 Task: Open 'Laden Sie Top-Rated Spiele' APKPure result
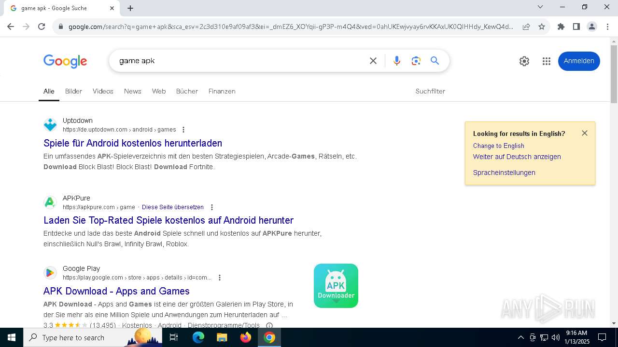click(x=169, y=220)
